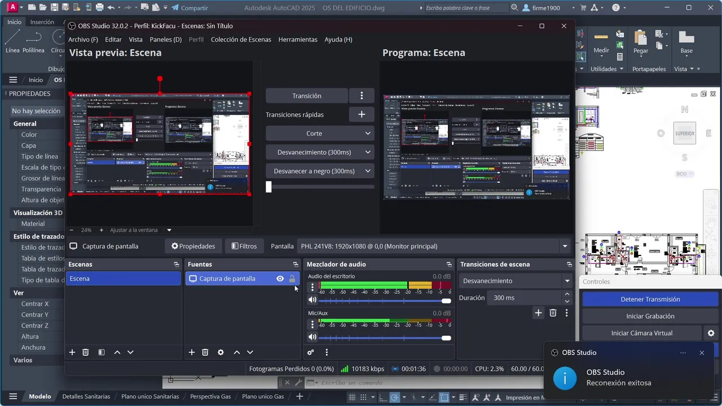Toggle lock on Captura de pantalla source

point(292,279)
